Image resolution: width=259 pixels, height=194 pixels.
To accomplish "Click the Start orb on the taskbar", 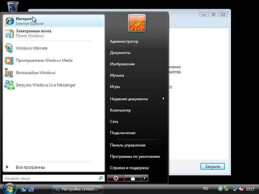I will [9, 189].
